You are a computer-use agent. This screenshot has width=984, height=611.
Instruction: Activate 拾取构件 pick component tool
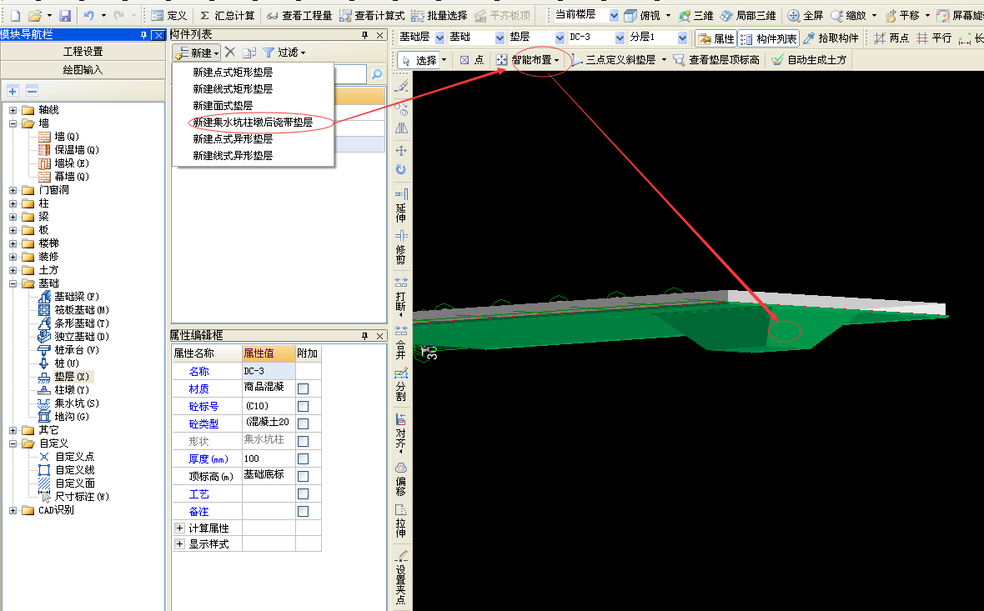coord(831,38)
